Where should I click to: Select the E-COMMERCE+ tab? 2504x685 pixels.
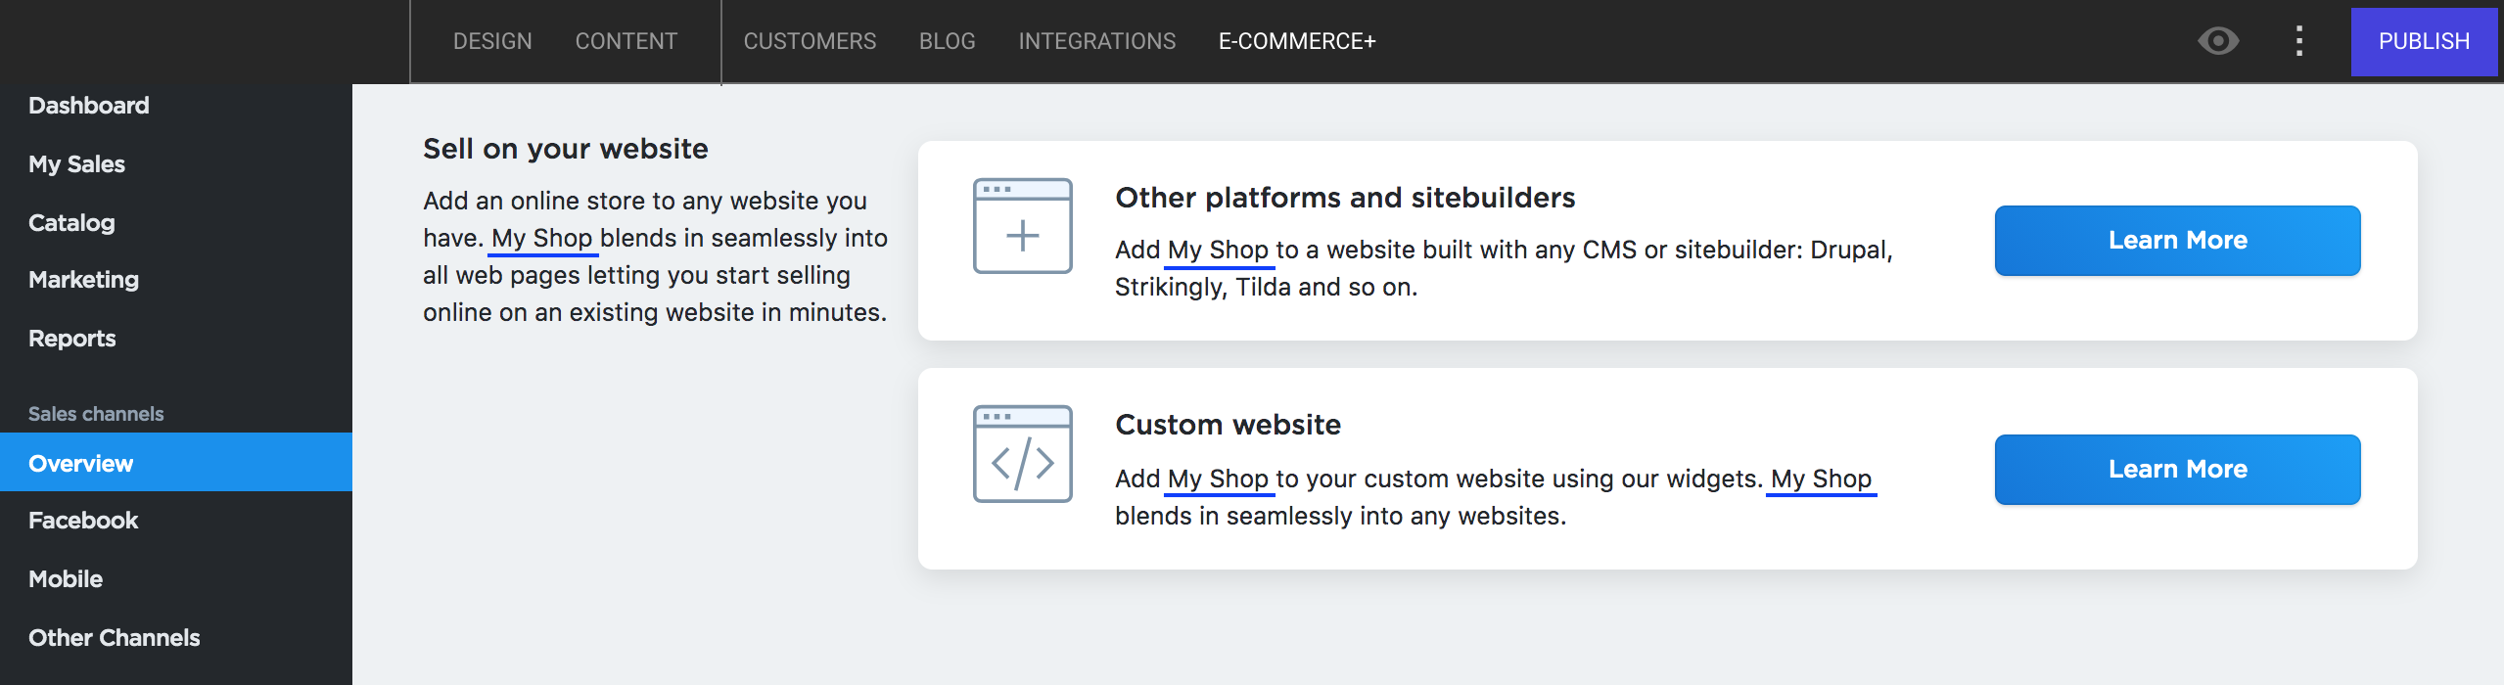1297,41
